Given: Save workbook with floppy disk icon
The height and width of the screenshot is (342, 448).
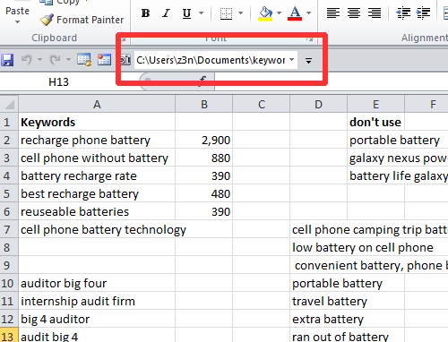Looking at the screenshot, I should coord(7,60).
